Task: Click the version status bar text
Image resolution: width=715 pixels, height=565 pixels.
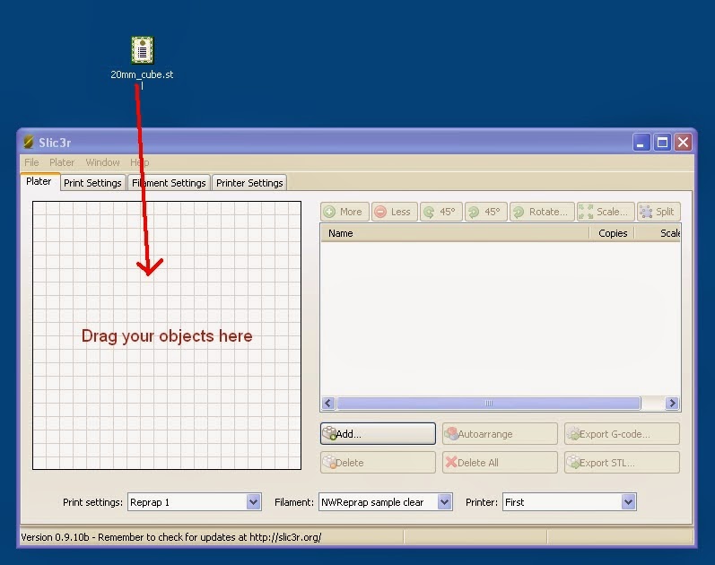Action: tap(171, 537)
